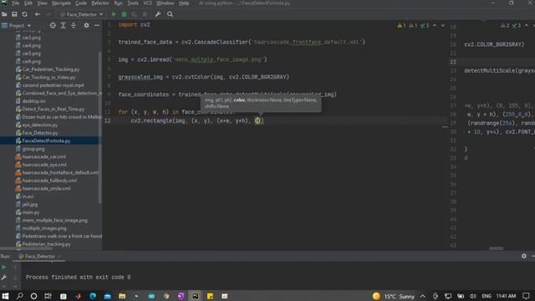Viewport: 535px width, 301px height.
Task: Open the View menu
Action: pyautogui.click(x=42, y=3)
